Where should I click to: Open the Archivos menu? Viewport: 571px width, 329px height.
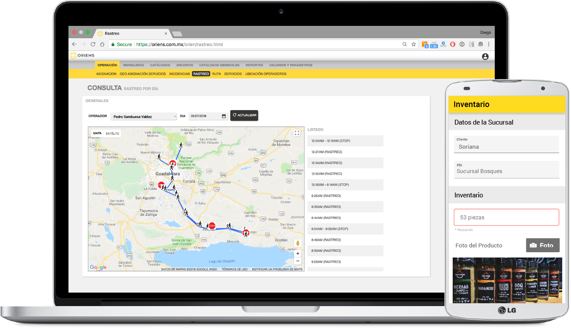pos(184,65)
